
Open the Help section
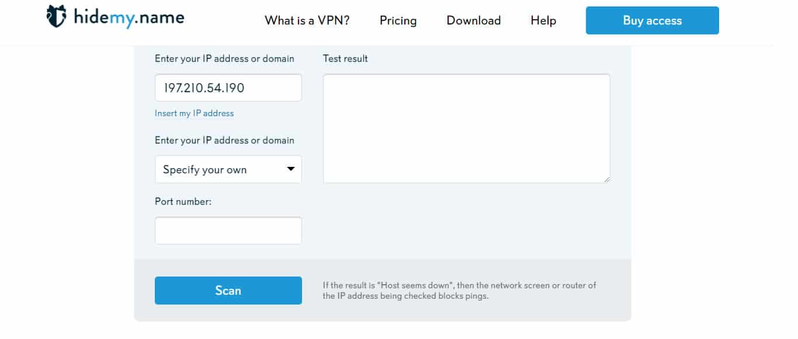point(543,20)
